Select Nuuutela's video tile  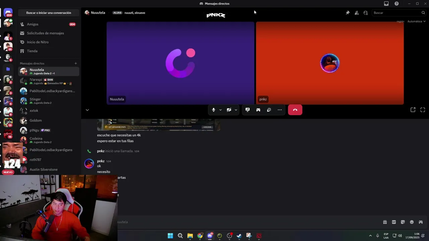(180, 63)
